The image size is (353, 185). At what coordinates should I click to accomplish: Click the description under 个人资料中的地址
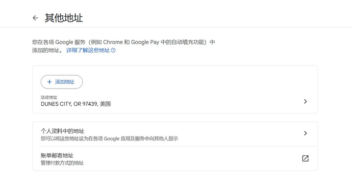(x=109, y=139)
